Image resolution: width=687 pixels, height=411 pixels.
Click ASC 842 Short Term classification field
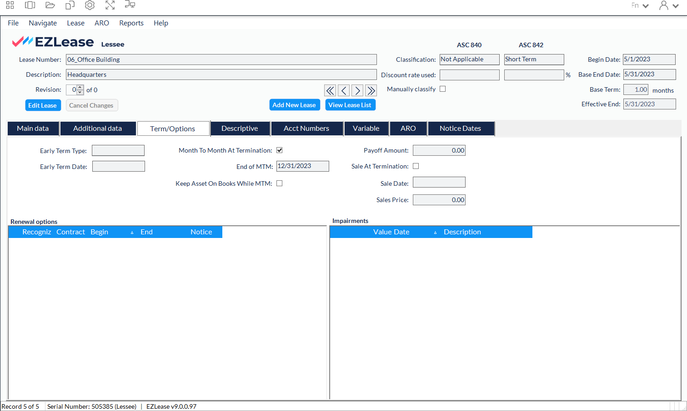click(534, 59)
